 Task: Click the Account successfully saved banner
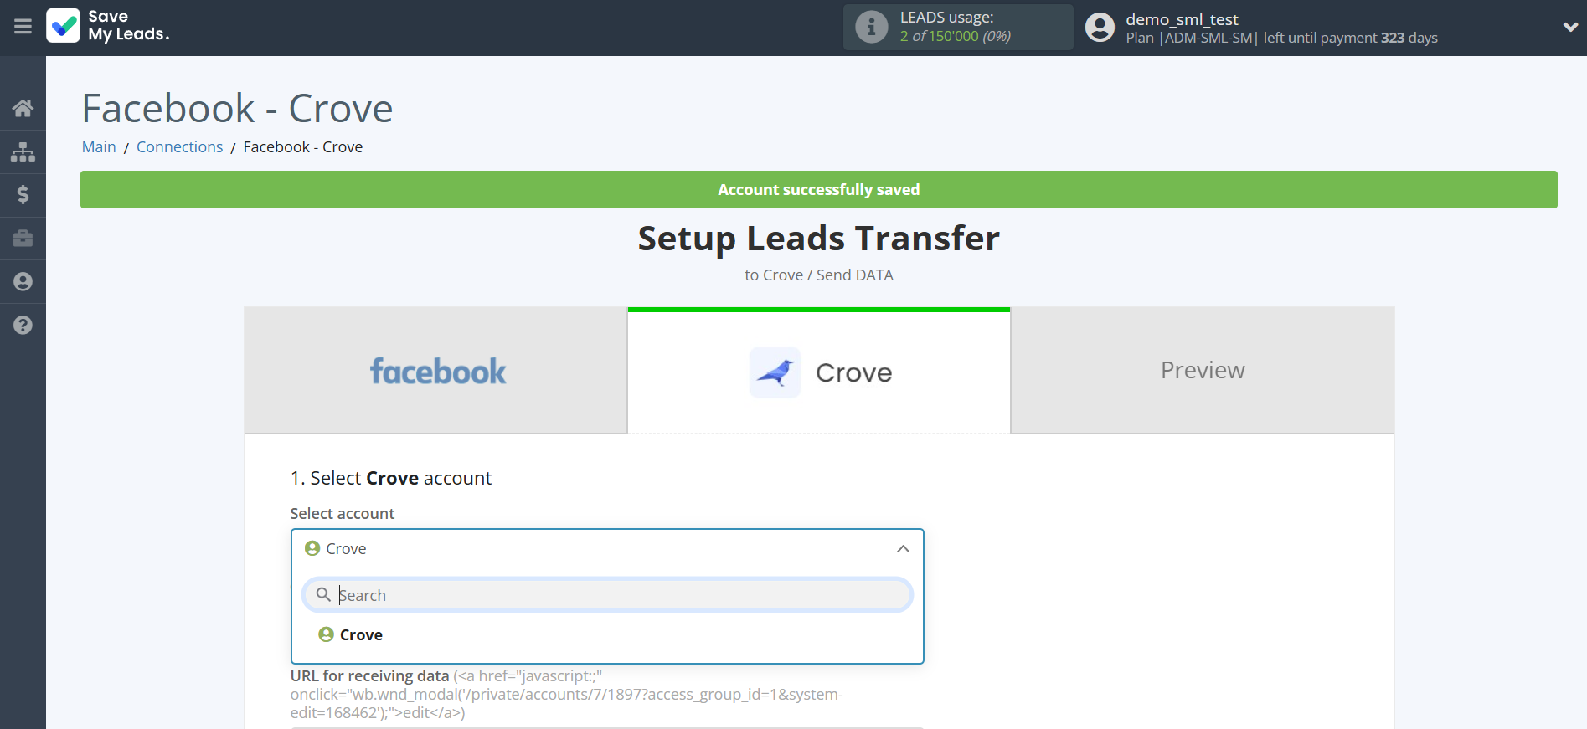819,190
